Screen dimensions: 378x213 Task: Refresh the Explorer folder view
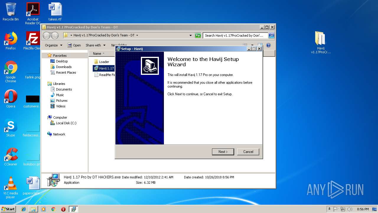pos(198,35)
